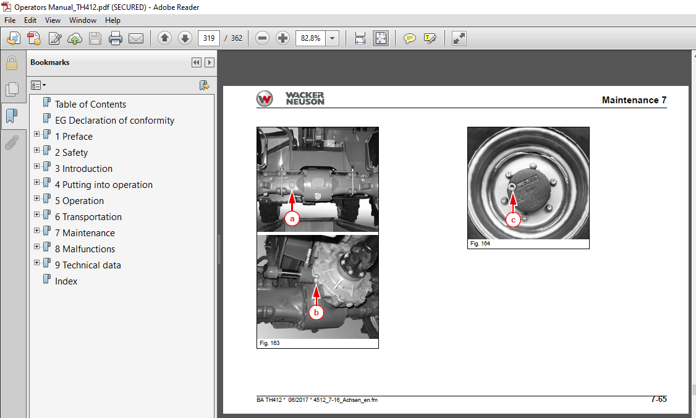696x418 pixels.
Task: Click the page number input field
Action: [x=208, y=38]
